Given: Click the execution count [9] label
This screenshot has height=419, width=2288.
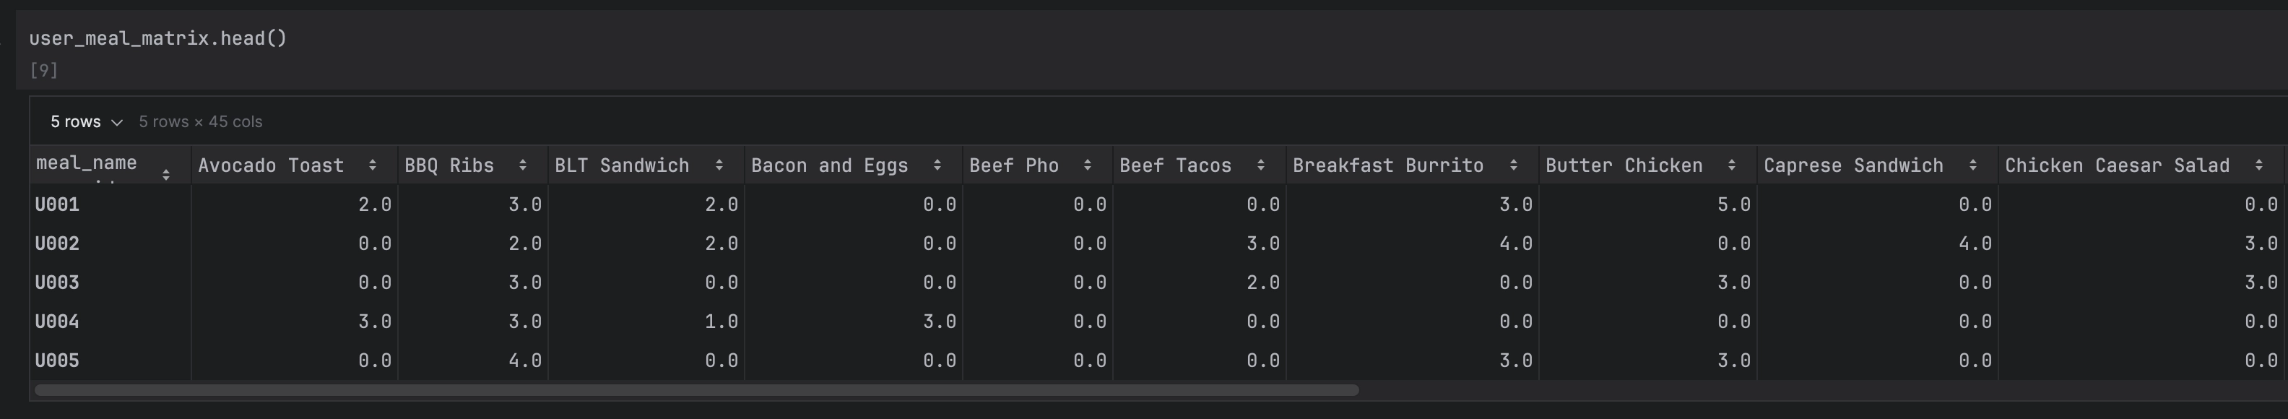Looking at the screenshot, I should pyautogui.click(x=44, y=69).
